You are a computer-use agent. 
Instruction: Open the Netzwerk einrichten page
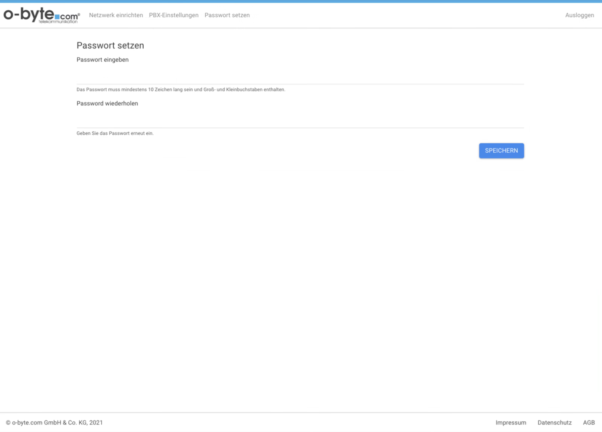pyautogui.click(x=116, y=15)
